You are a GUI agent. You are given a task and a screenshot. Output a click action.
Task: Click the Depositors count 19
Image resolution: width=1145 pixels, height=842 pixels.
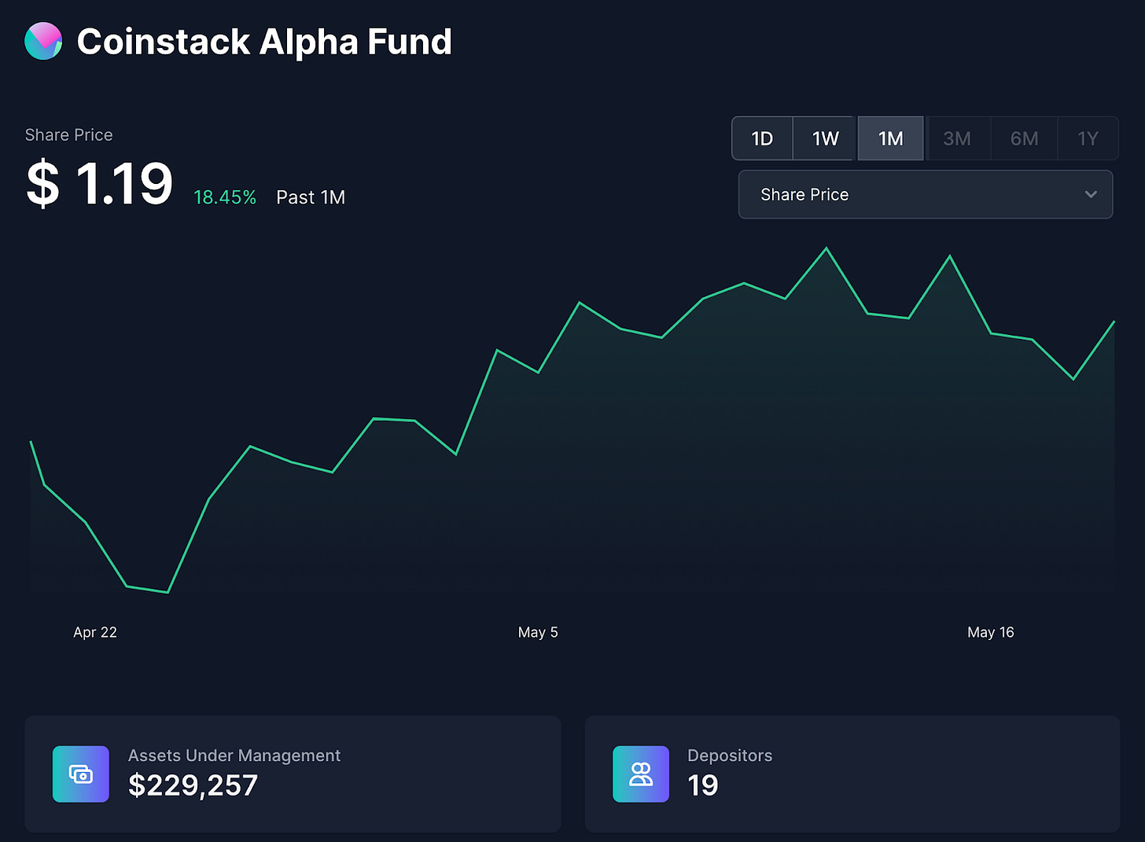click(703, 785)
